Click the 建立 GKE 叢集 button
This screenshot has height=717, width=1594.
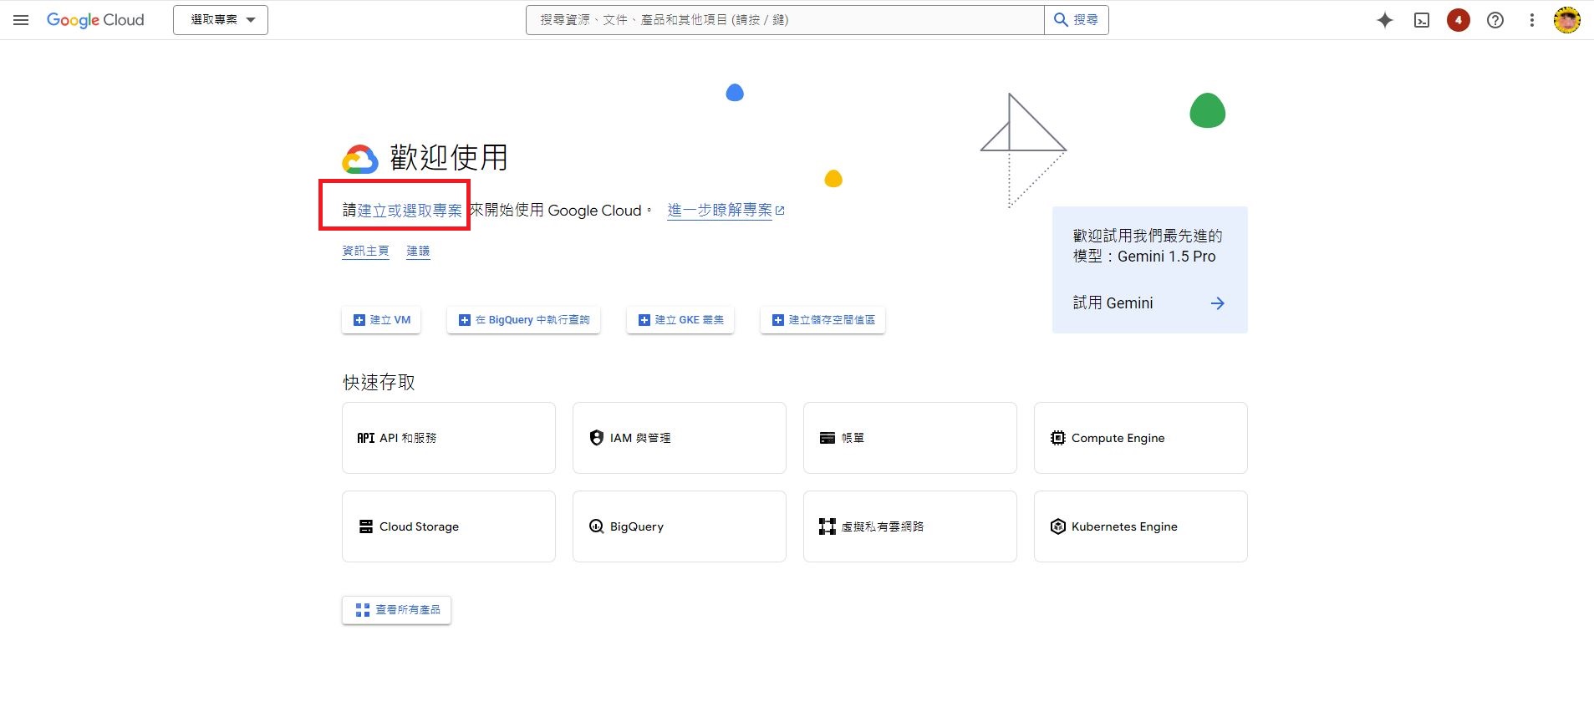pyautogui.click(x=680, y=320)
